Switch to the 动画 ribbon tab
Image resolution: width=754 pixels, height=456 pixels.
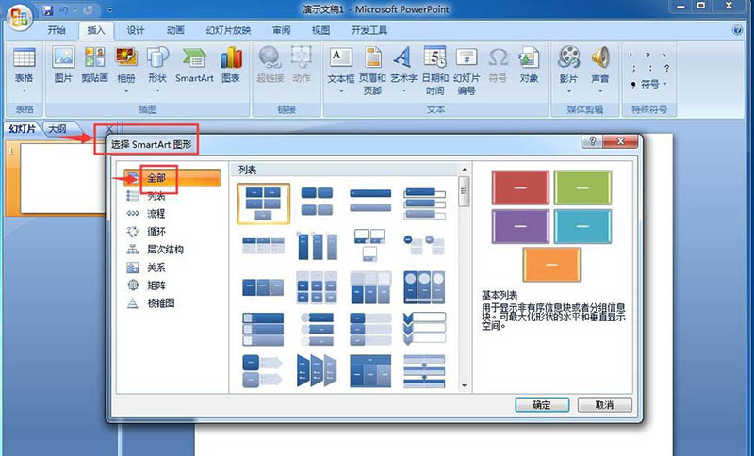pyautogui.click(x=175, y=30)
